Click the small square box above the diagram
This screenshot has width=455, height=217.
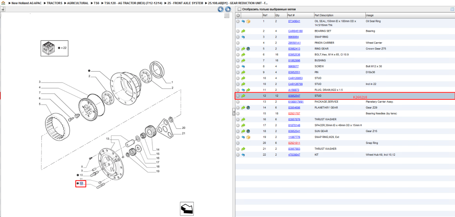coord(227,15)
